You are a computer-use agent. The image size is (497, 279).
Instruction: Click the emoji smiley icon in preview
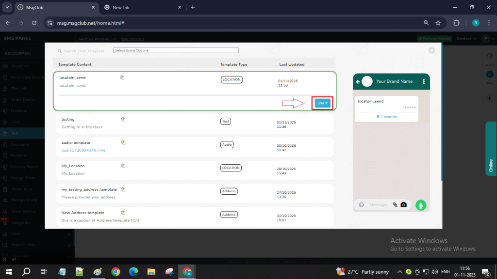(361, 205)
